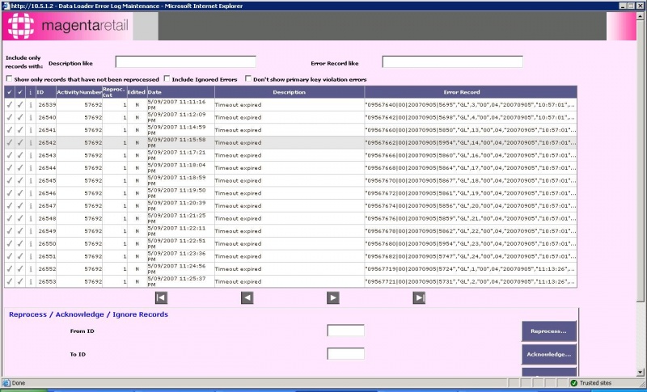The image size is (647, 392).
Task: Click error record starting with 09567682
Action: pyautogui.click(x=471, y=256)
